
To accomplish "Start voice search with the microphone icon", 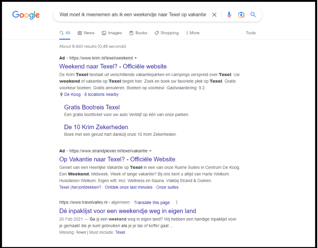I will point(229,15).
